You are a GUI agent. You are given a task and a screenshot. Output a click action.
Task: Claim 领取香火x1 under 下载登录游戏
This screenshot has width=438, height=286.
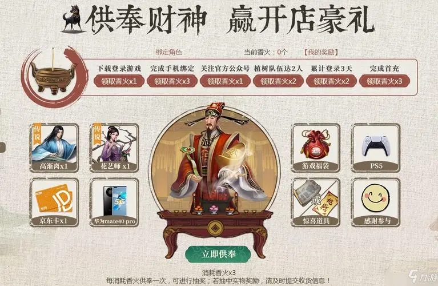pos(119,81)
